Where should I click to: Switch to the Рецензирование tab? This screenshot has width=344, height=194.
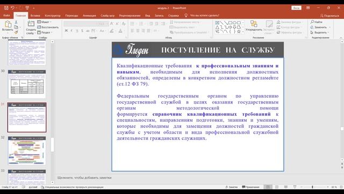pos(130,16)
